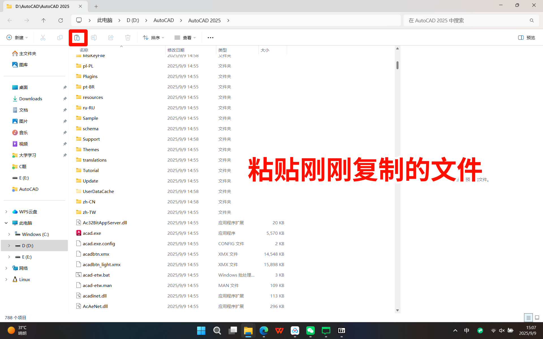The height and width of the screenshot is (339, 543).
Task: Open Downloads in the sidebar
Action: (31, 99)
